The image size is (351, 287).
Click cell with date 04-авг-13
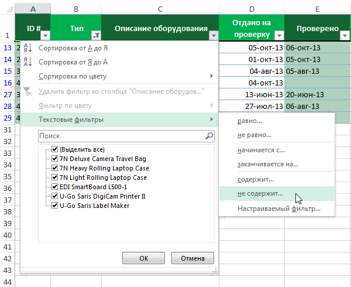point(252,71)
